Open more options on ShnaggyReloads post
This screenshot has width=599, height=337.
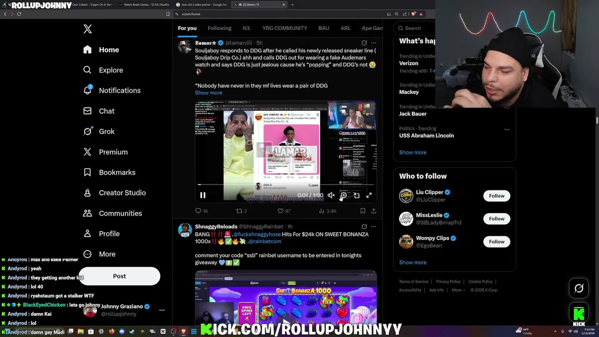tap(373, 227)
